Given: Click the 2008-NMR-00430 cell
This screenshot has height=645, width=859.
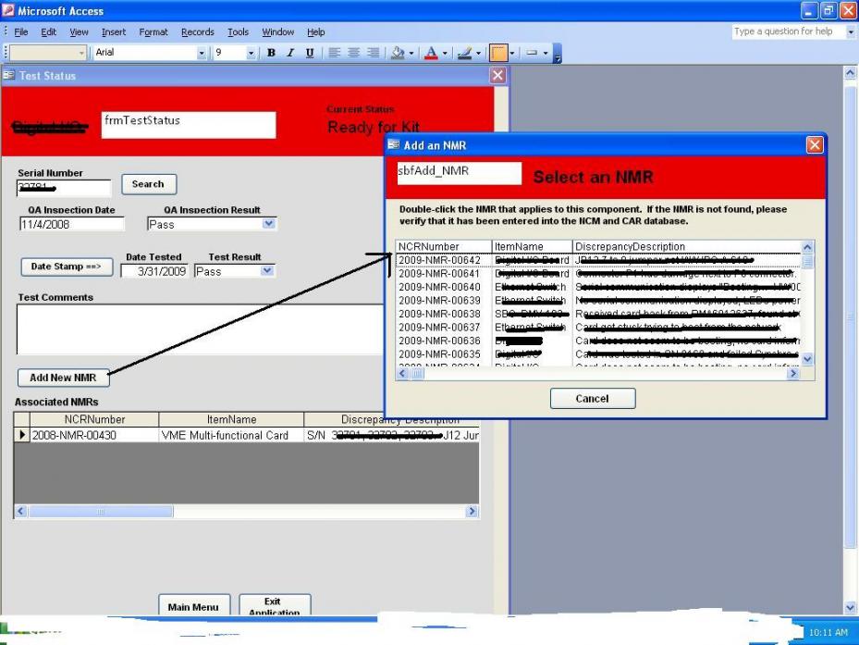Looking at the screenshot, I should pyautogui.click(x=94, y=435).
